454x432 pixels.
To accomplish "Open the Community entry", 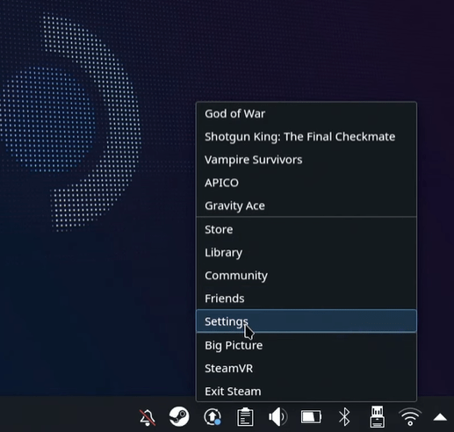I will (x=306, y=276).
